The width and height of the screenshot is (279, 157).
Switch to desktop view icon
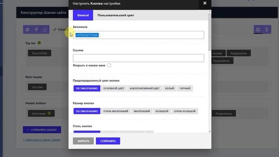258,30
